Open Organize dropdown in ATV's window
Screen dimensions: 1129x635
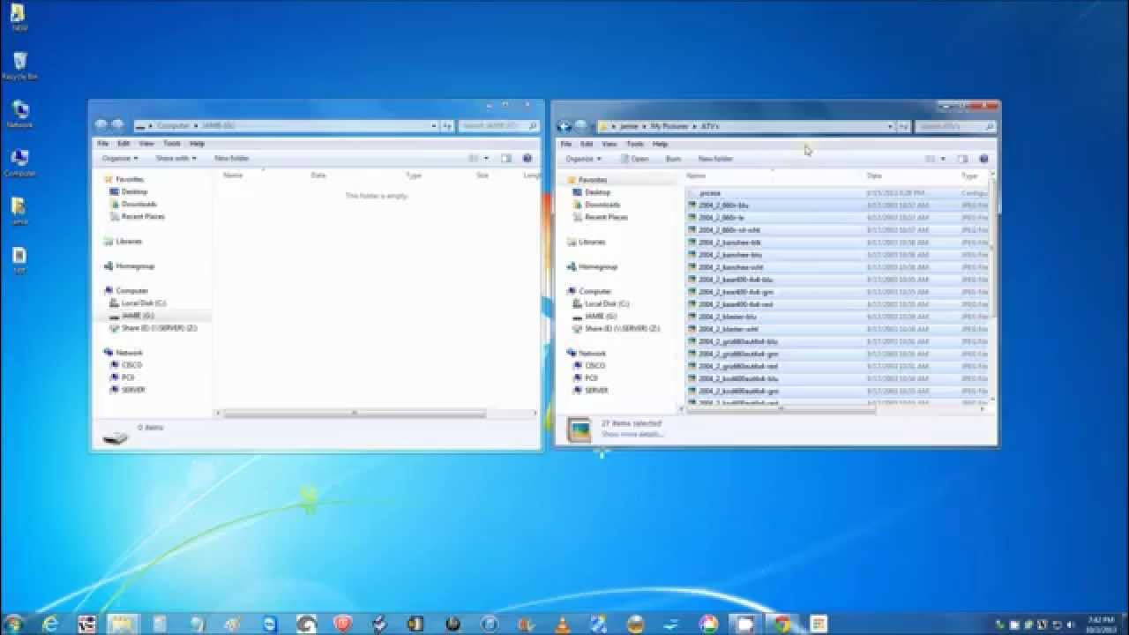click(583, 159)
